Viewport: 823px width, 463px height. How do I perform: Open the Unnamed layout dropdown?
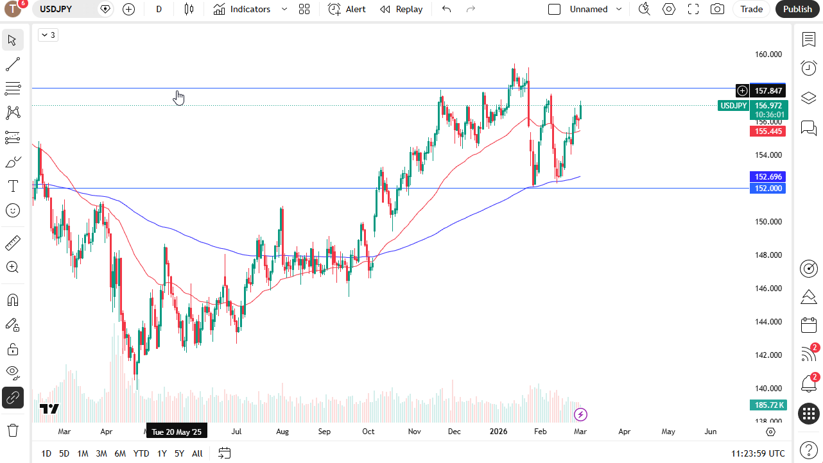pyautogui.click(x=619, y=9)
